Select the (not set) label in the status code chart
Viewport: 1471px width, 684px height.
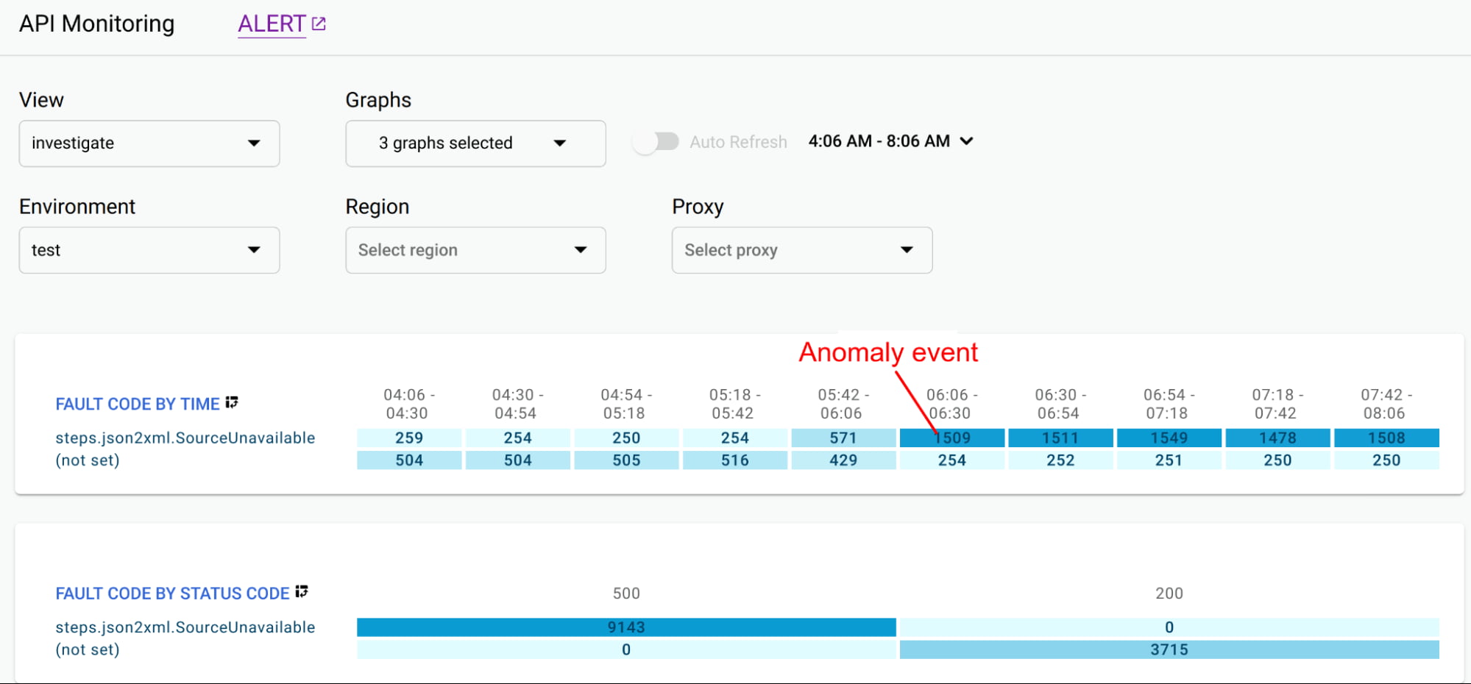pos(88,649)
